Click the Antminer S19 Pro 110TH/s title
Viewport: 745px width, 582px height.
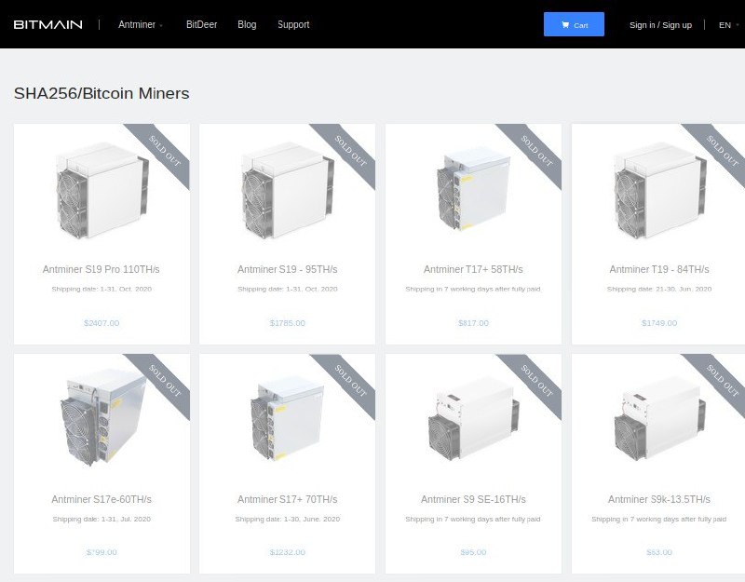click(x=102, y=269)
